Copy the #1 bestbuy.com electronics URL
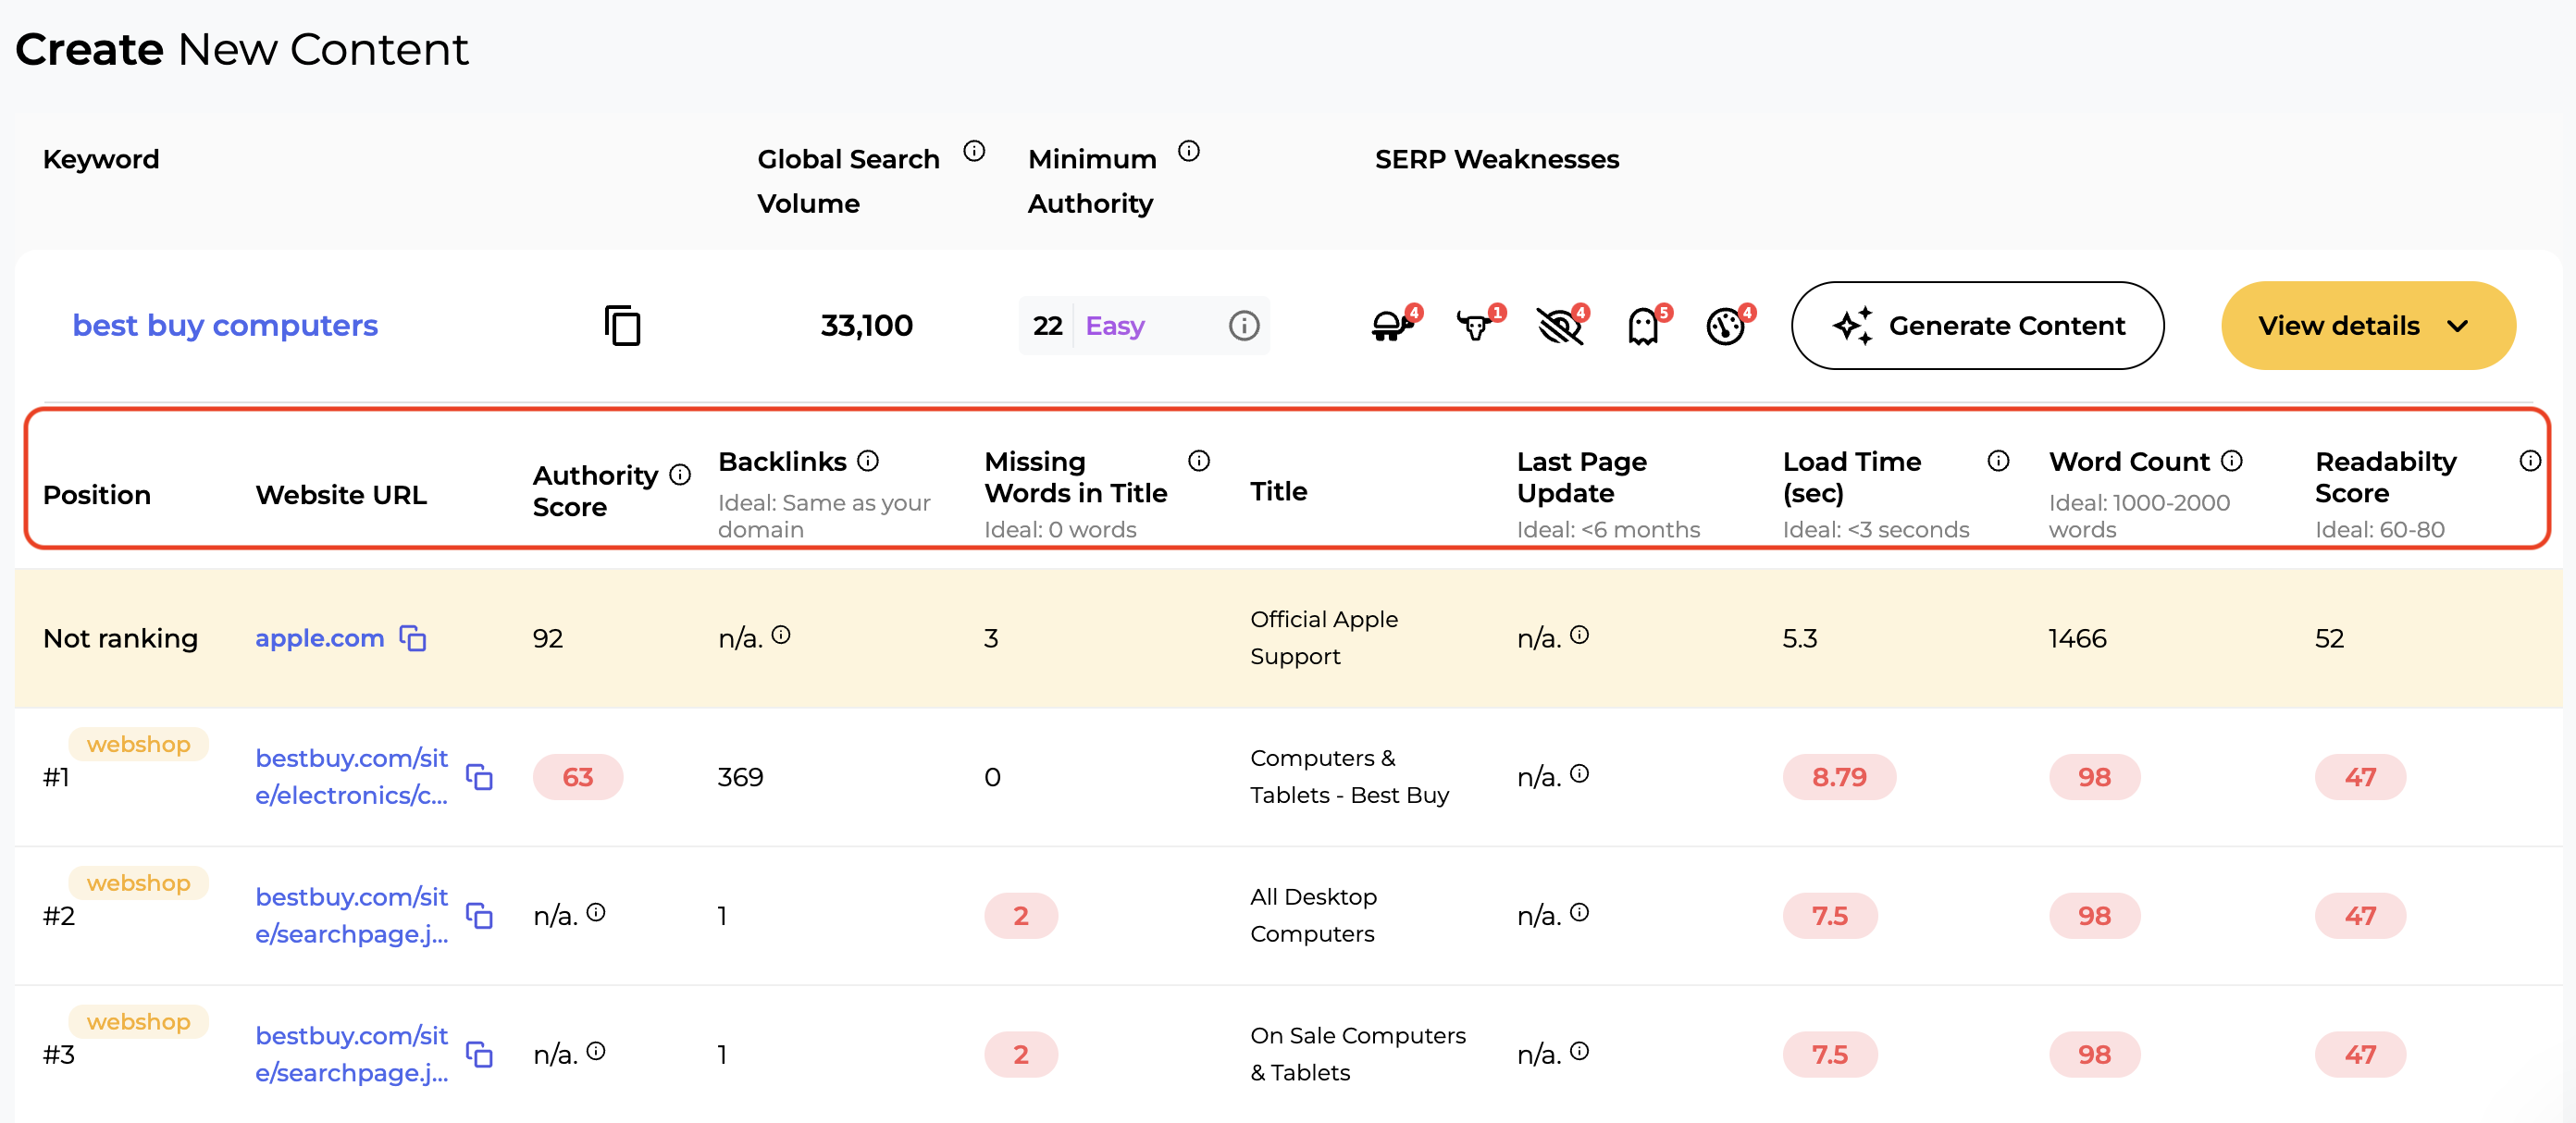Image resolution: width=2576 pixels, height=1123 pixels. (480, 777)
